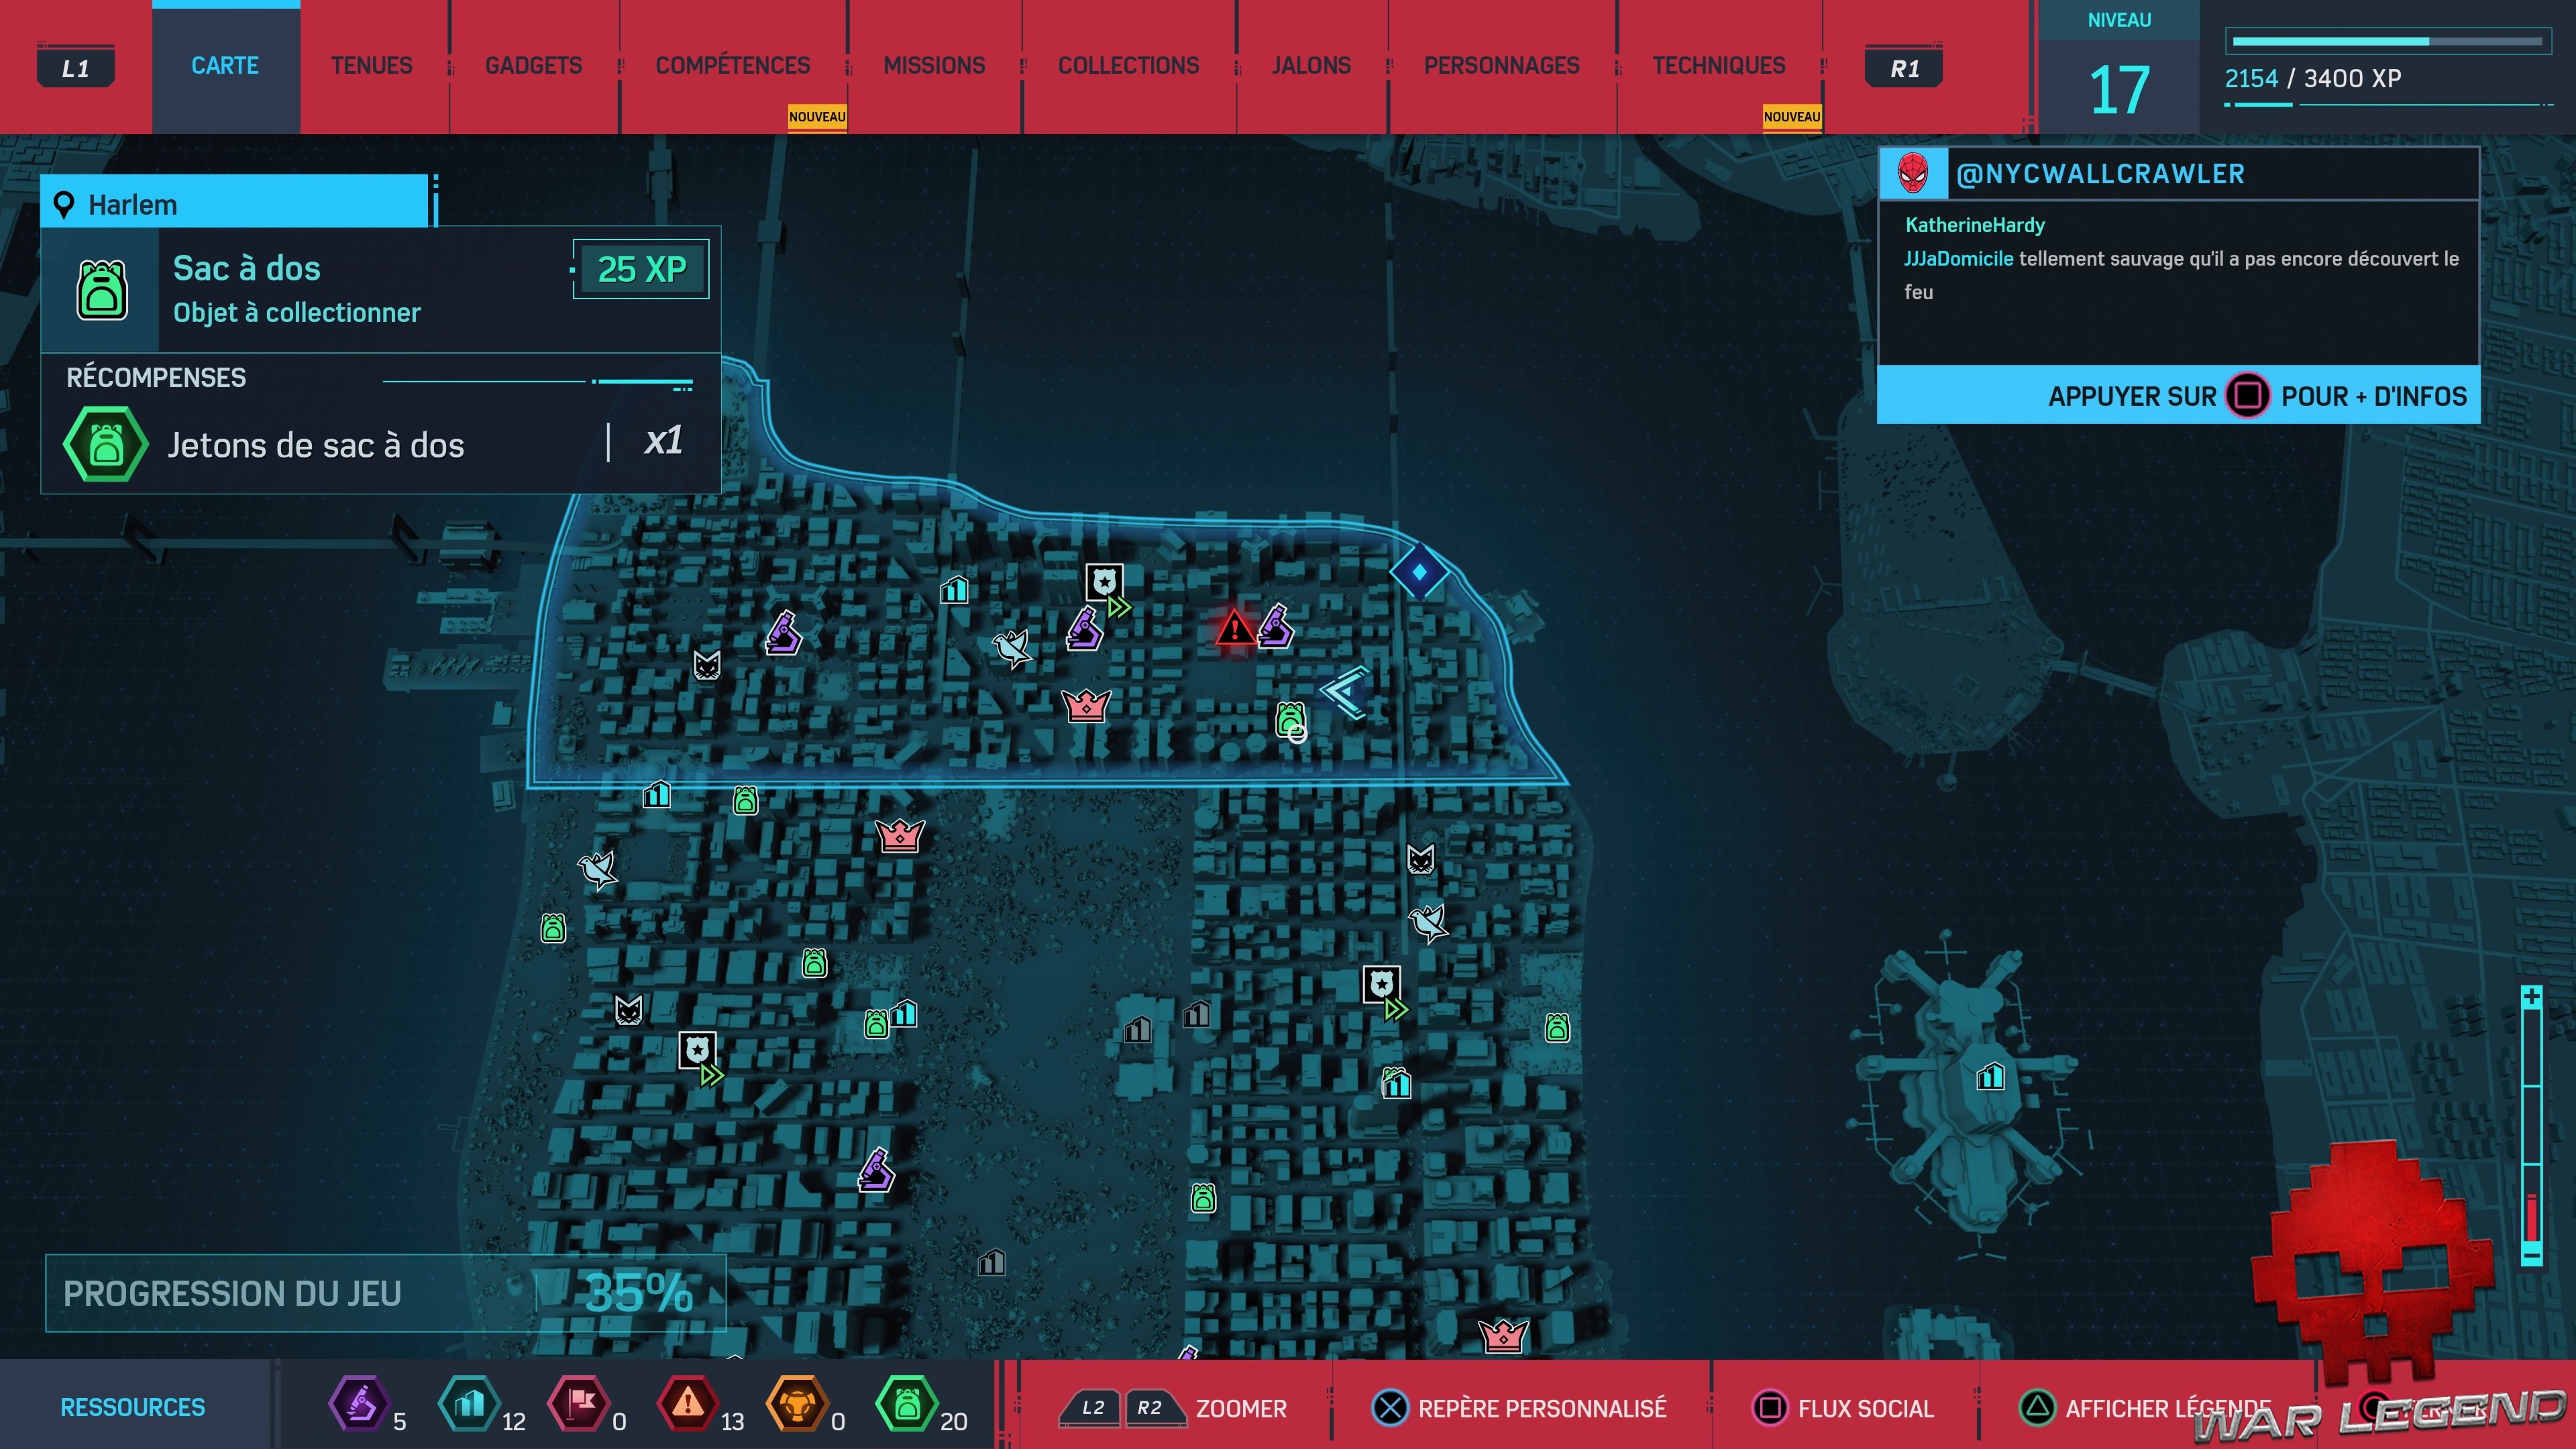Screen dimensions: 2576x1449
Task: Switch to the COMPÉTENCES tab
Action: (x=732, y=66)
